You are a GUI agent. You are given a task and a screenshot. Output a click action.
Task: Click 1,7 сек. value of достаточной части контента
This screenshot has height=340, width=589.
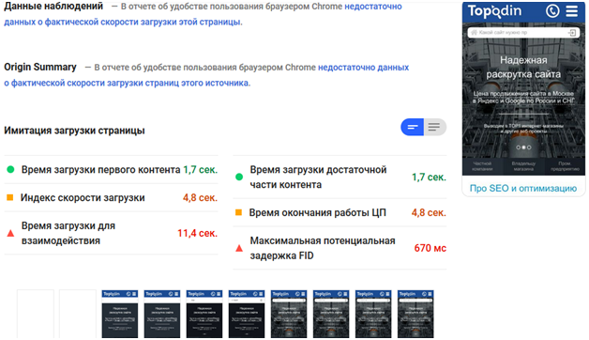pyautogui.click(x=429, y=177)
